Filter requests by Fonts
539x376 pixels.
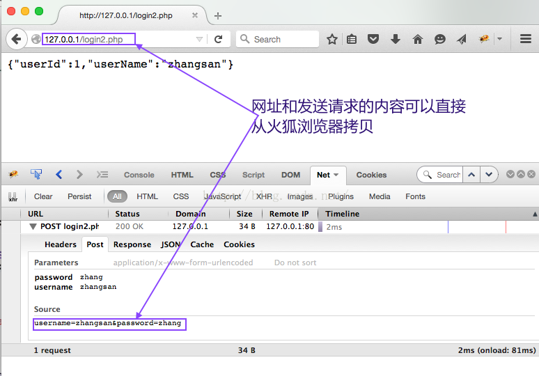(415, 196)
